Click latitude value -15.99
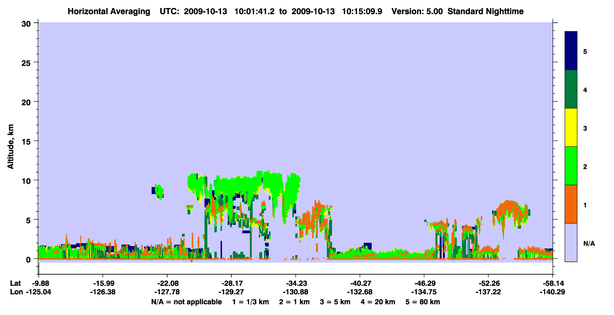This screenshot has height=315, width=614. coord(102,283)
